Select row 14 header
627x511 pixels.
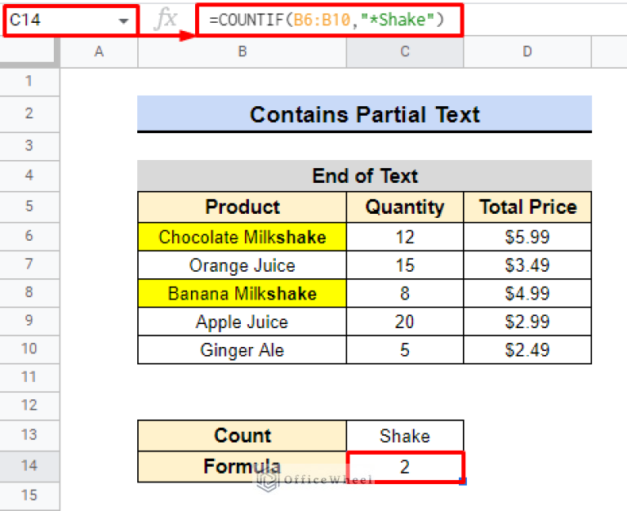(30, 465)
